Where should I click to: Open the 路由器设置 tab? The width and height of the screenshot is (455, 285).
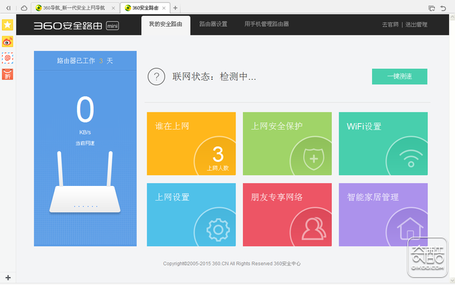coord(213,24)
